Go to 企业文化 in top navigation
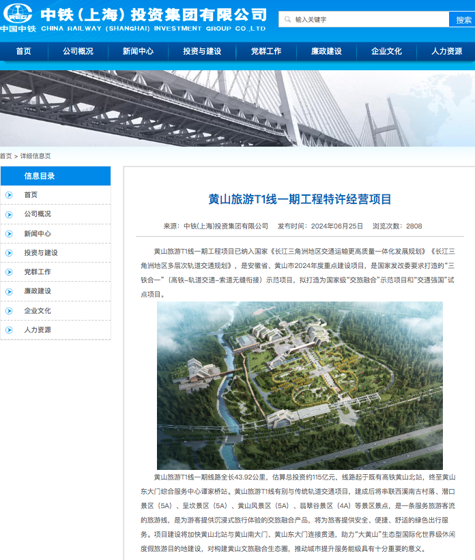This screenshot has width=475, height=560. click(386, 51)
